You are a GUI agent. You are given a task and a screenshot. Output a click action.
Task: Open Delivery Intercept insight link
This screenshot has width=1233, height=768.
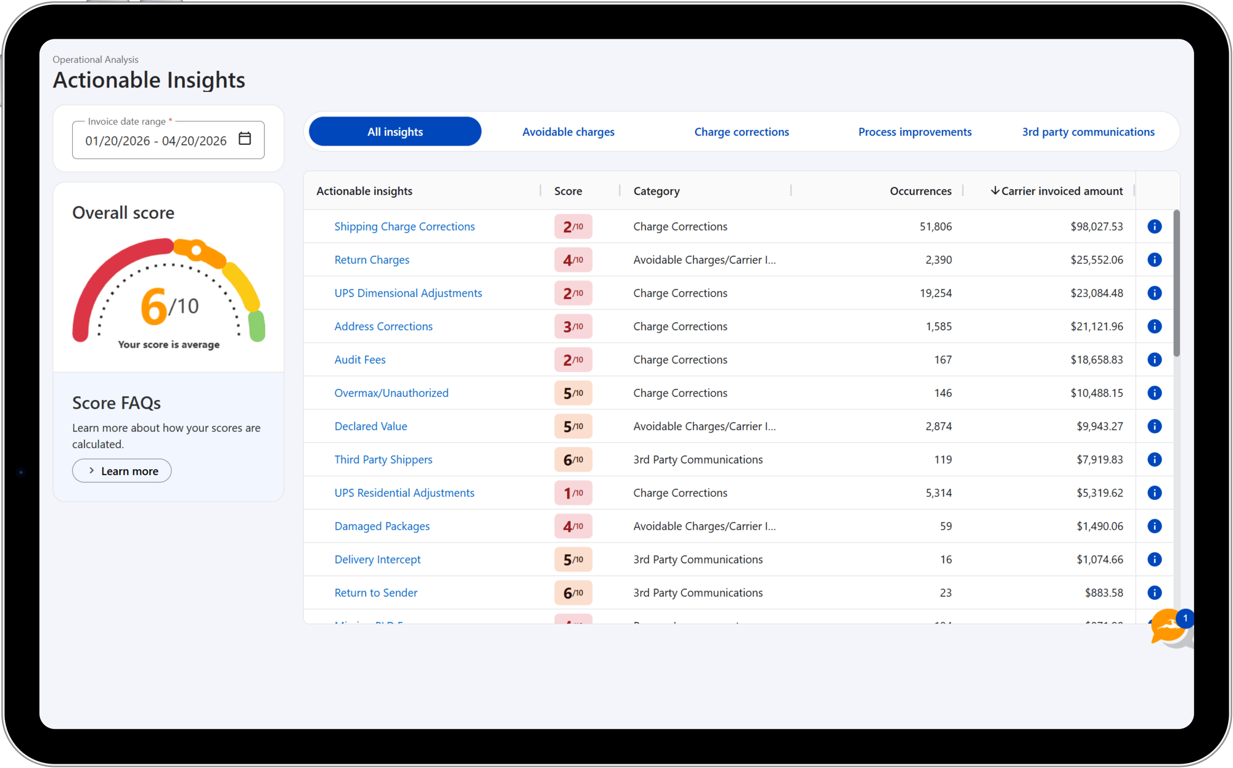click(377, 559)
